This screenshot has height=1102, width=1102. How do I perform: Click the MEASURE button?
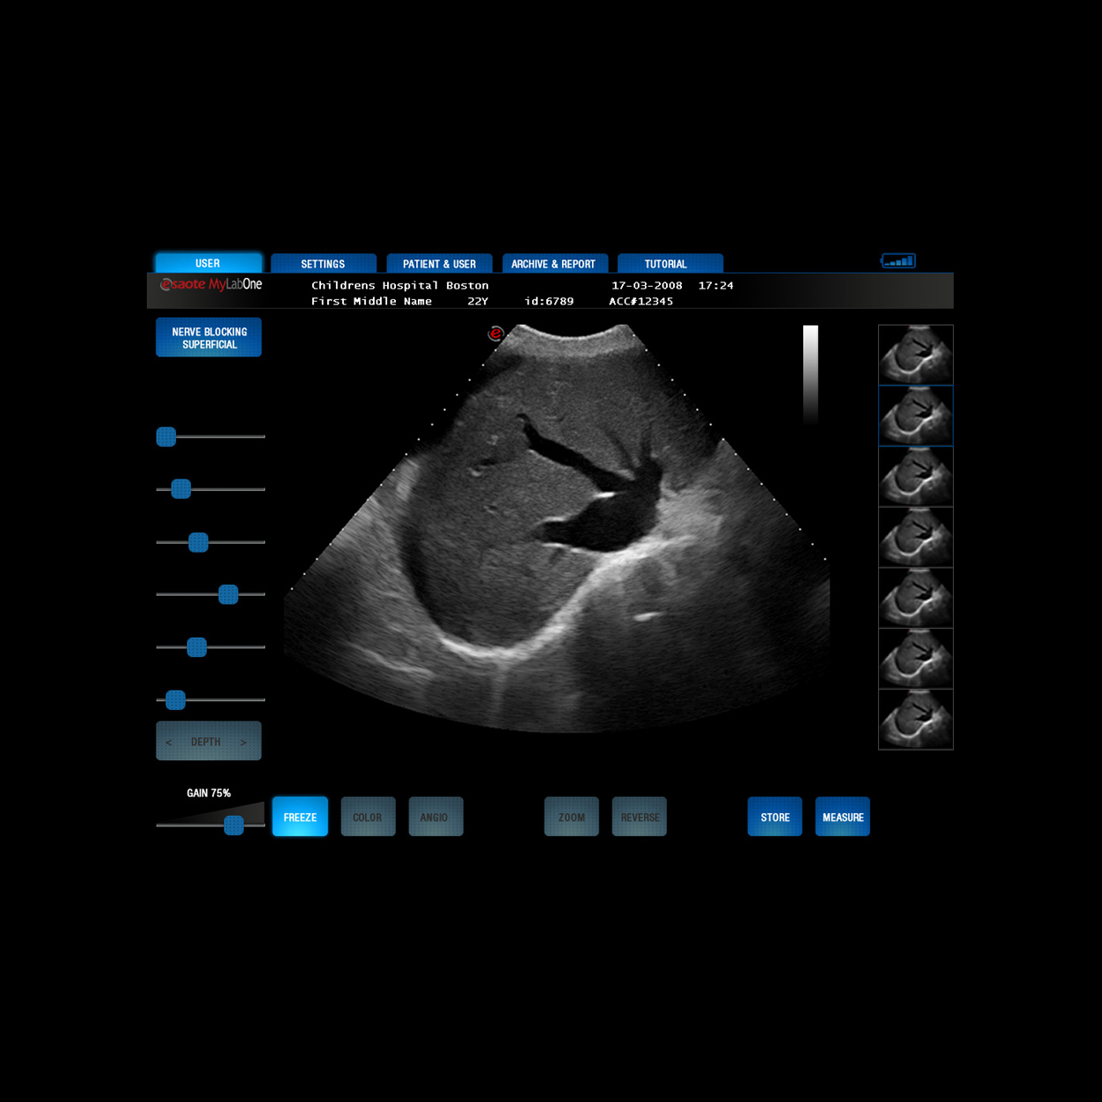click(x=842, y=817)
